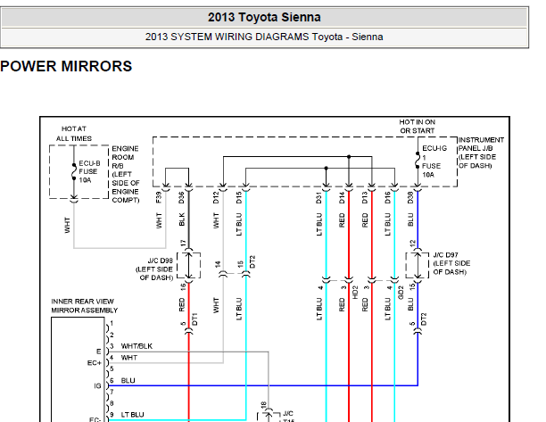The width and height of the screenshot is (546, 422).
Task: Click connector label "D36"
Action: [181, 197]
